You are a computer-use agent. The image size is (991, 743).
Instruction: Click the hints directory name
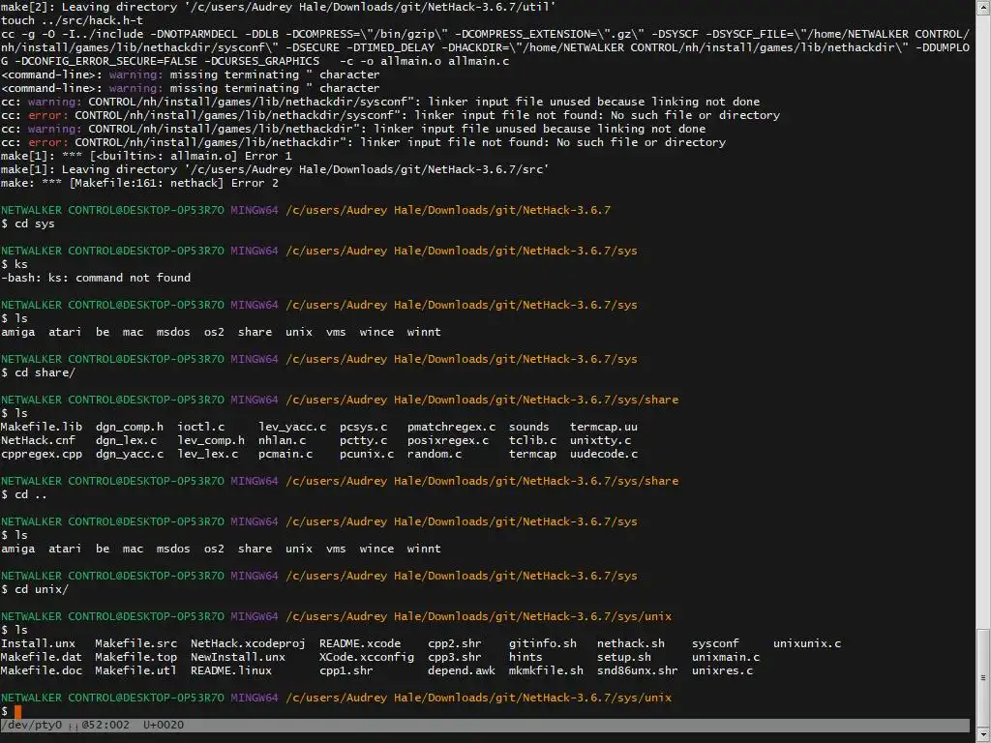coord(526,657)
